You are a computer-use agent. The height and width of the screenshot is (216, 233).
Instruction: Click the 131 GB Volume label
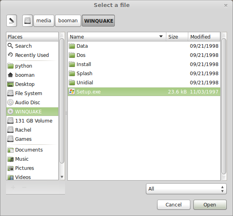[x=34, y=121]
